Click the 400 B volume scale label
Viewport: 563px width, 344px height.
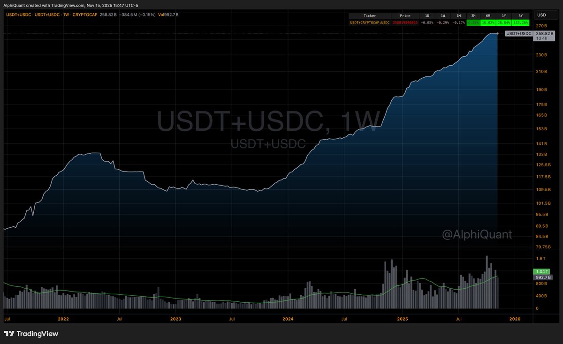pyautogui.click(x=541, y=296)
